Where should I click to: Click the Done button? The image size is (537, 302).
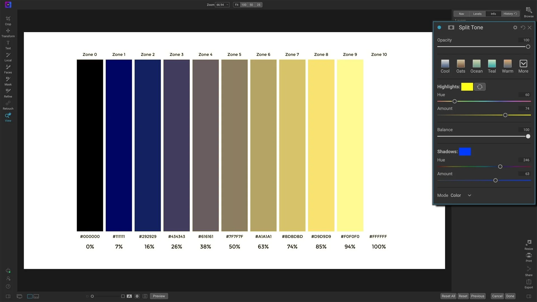tap(510, 296)
